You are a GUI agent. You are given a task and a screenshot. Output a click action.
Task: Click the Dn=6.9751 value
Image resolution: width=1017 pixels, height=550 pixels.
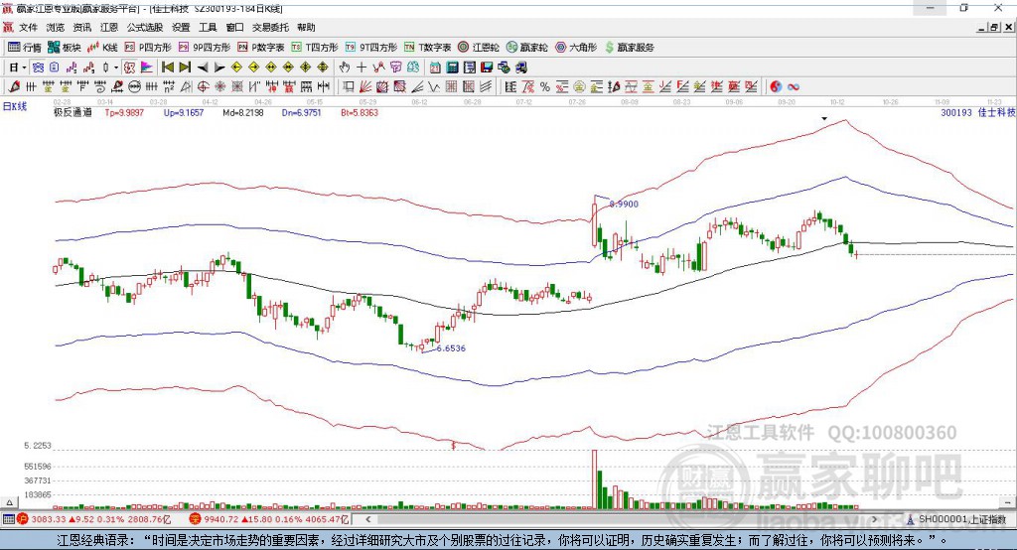[x=302, y=112]
